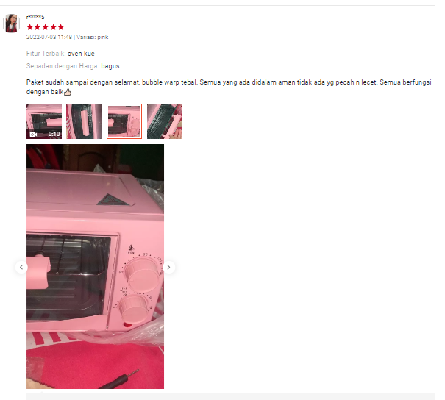Click the thumbs-up emoji in review text
This screenshot has width=445, height=400.
(68, 92)
